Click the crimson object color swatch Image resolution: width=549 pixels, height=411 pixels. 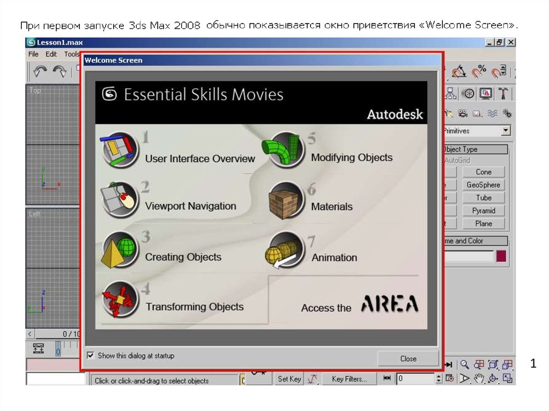pos(501,256)
